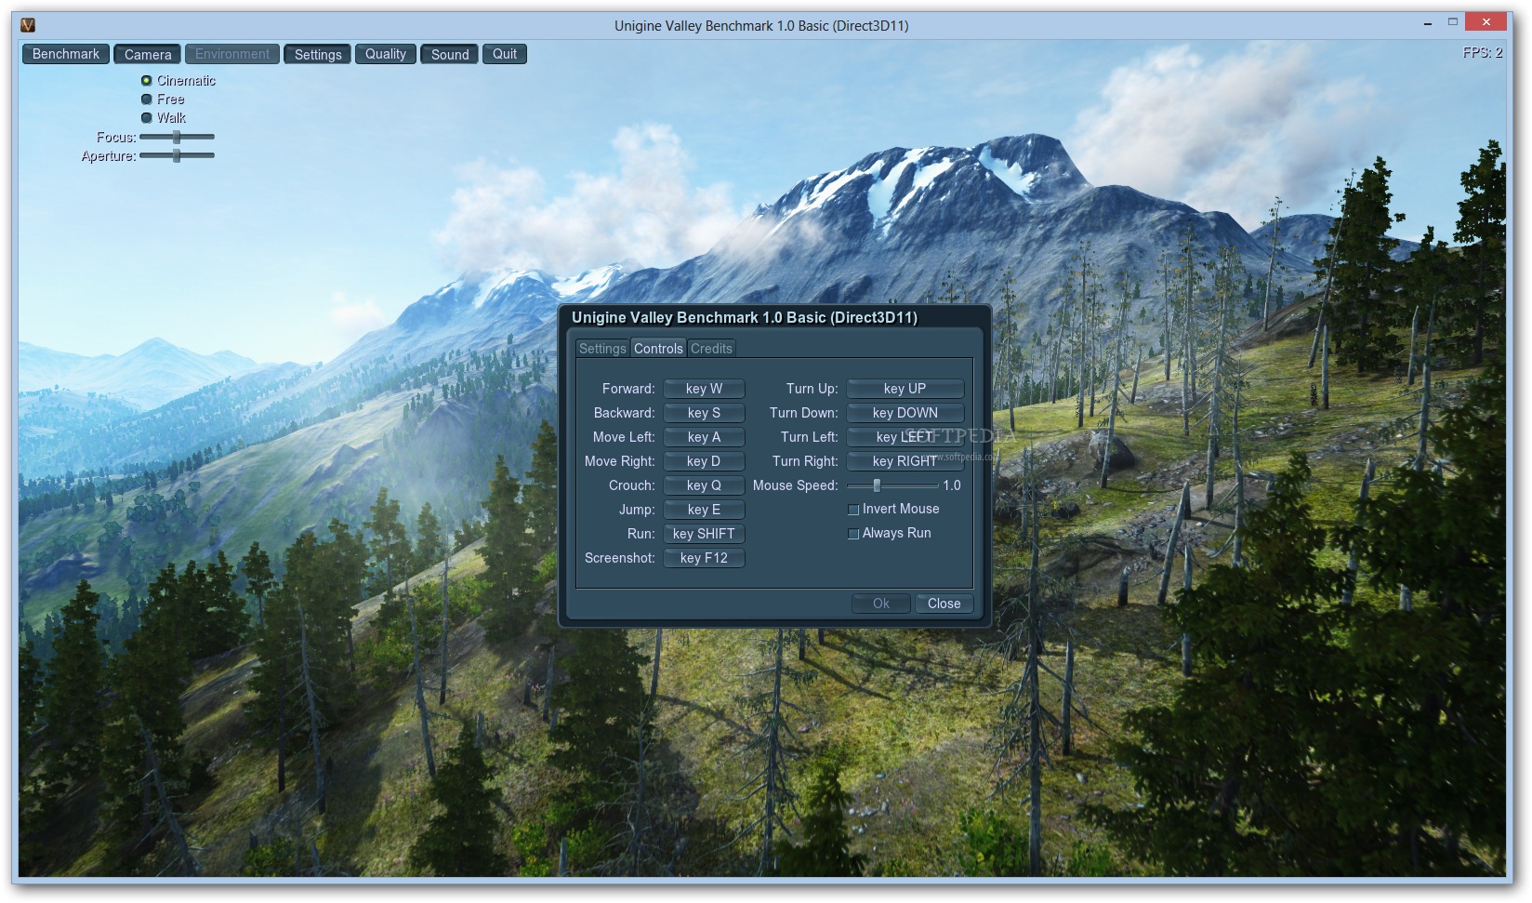Rebind Screenshot with key F12 button
The width and height of the screenshot is (1532, 903).
[x=704, y=558]
